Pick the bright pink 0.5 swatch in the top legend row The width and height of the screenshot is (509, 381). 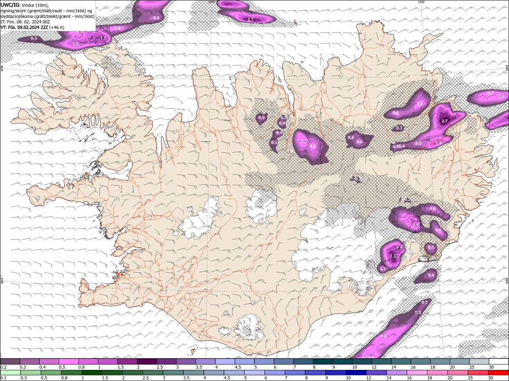coord(68,362)
